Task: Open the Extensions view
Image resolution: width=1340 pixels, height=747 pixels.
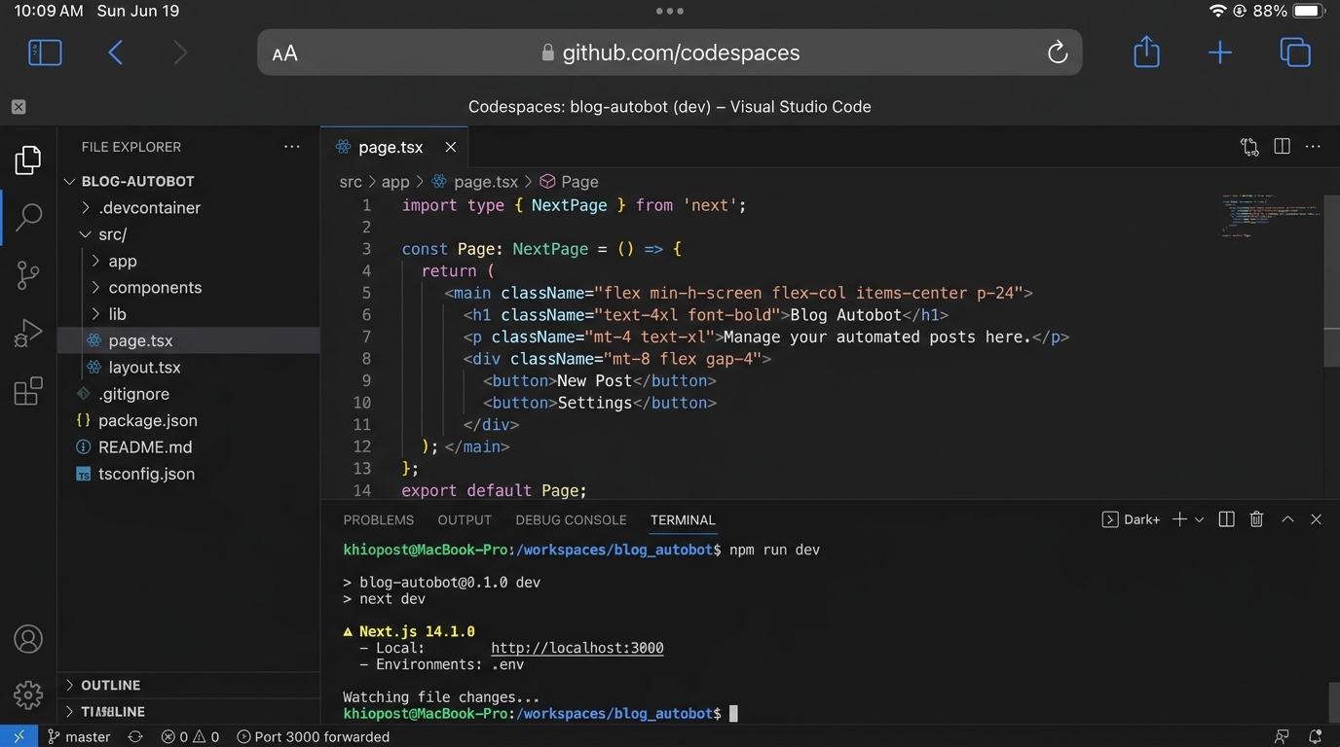Action: coord(26,390)
